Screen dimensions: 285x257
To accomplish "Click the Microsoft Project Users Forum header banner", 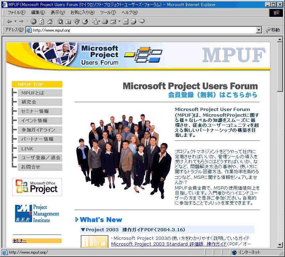I will [x=138, y=56].
